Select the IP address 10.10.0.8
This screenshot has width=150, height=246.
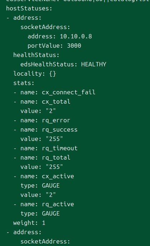pos(76,37)
